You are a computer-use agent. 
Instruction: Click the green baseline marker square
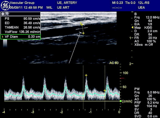click(121, 101)
